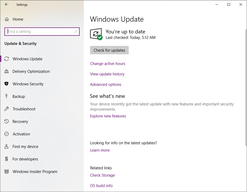Select Windows Update in the navigation menu

[x=27, y=59]
